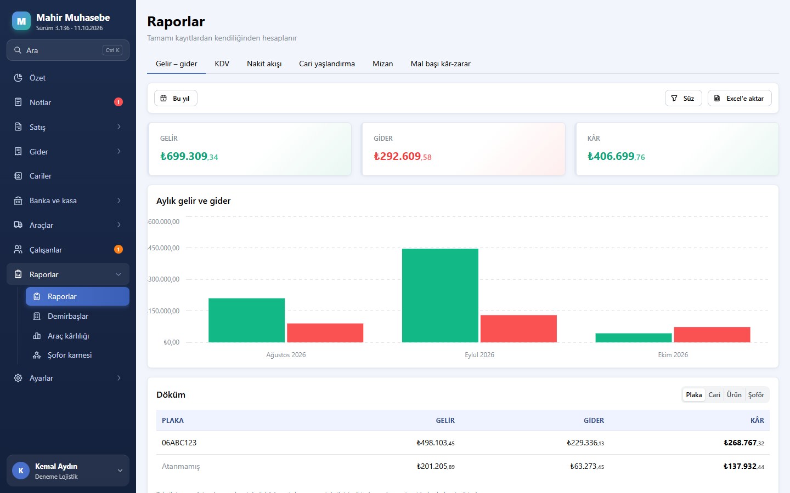
Task: Switch breakdown to Ürün view
Action: (734, 394)
